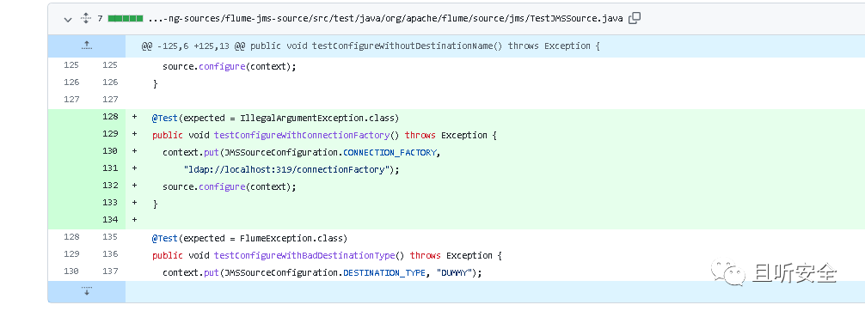
Task: Click the hunk header testConfigureWithoutDestinationName text
Action: pos(407,46)
